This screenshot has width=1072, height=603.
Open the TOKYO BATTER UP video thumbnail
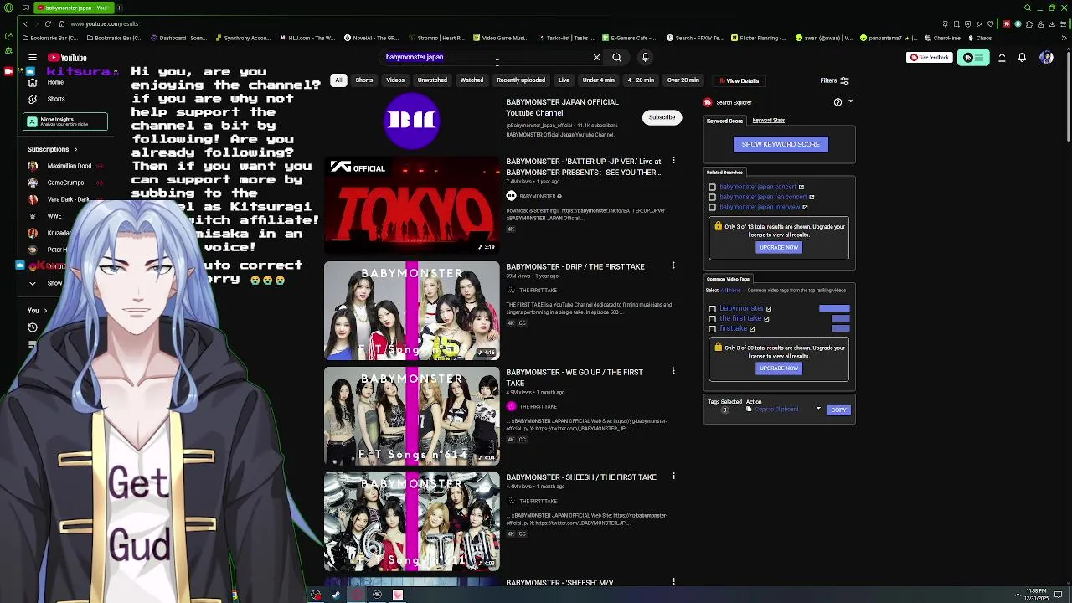coord(411,204)
